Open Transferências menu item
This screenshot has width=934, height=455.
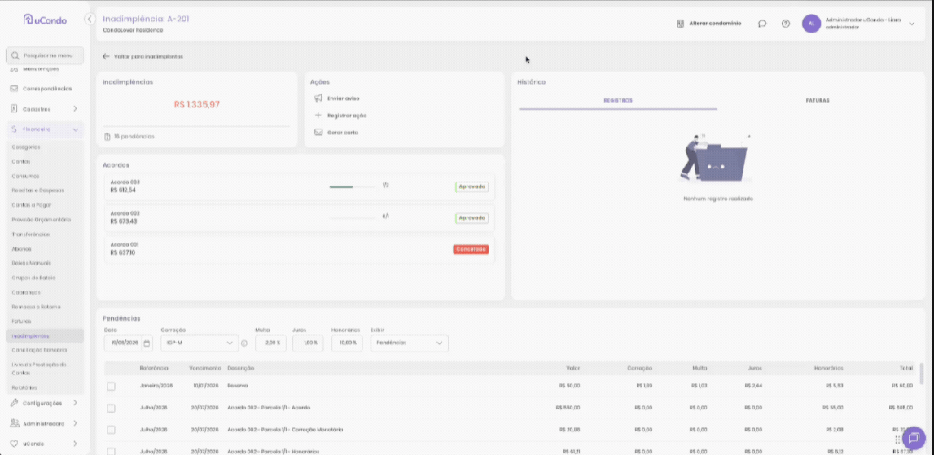30,234
